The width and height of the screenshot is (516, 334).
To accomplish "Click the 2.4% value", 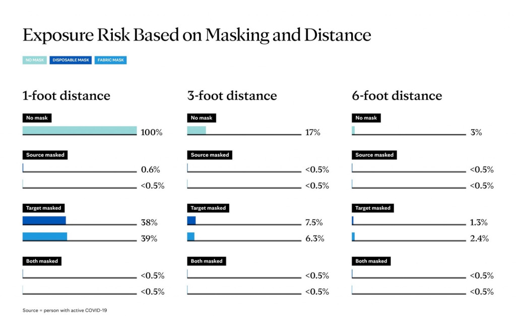I will click(x=479, y=239).
